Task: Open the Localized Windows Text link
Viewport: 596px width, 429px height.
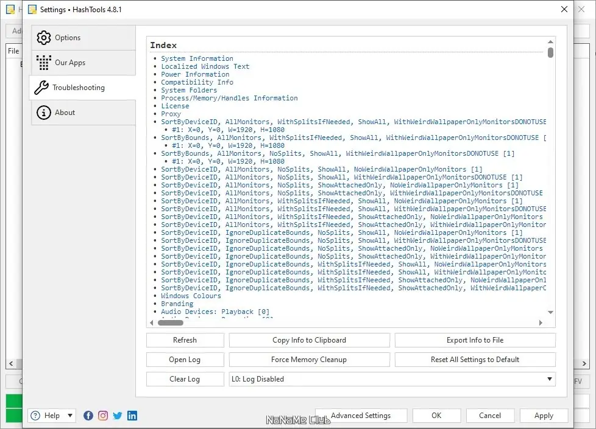Action: click(x=205, y=66)
